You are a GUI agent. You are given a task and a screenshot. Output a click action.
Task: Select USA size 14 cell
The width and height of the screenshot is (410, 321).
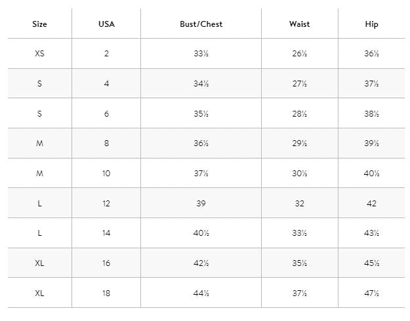point(106,233)
